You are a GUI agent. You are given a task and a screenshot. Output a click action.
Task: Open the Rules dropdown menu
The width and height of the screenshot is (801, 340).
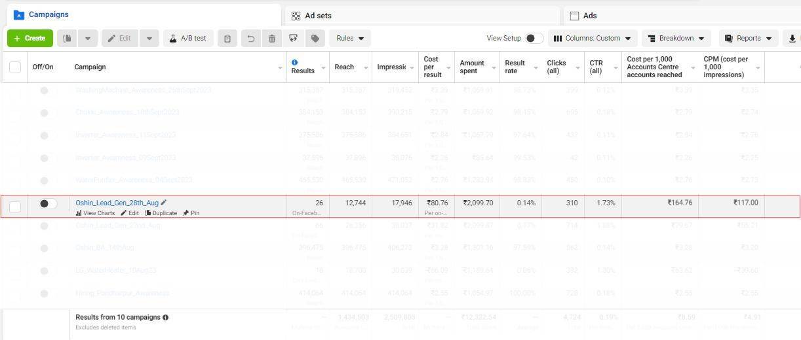pos(350,39)
